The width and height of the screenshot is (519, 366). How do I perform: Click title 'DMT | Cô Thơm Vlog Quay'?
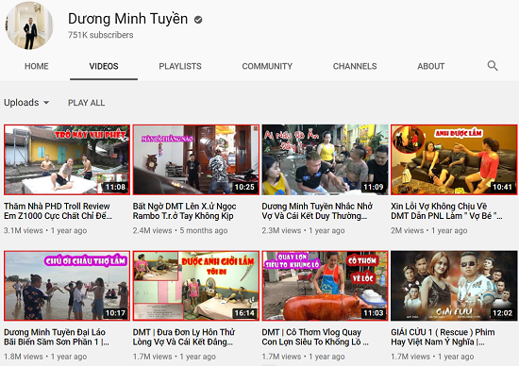315,337
